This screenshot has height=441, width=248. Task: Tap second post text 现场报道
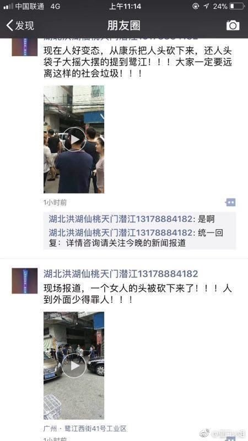click(138, 294)
